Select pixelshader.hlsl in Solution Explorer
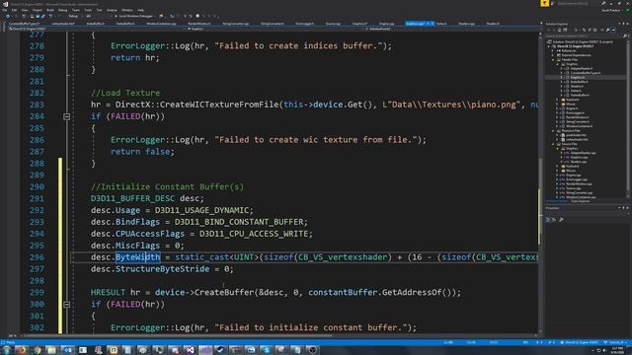The height and width of the screenshot is (355, 632). (576, 135)
